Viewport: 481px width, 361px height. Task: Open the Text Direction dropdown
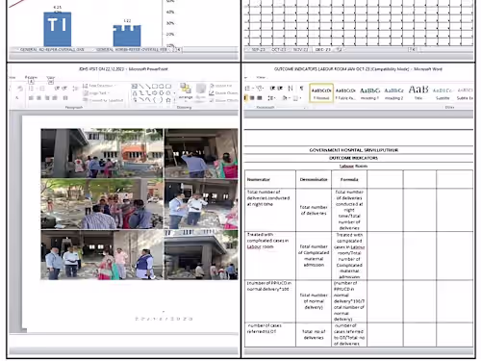click(x=99, y=86)
